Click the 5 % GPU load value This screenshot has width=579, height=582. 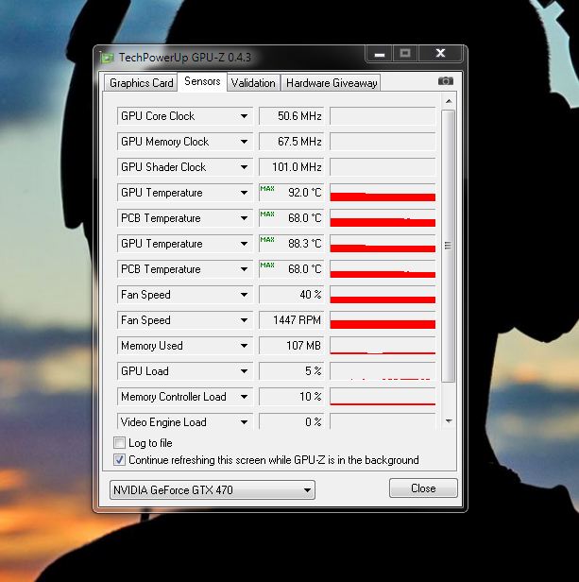pos(292,371)
